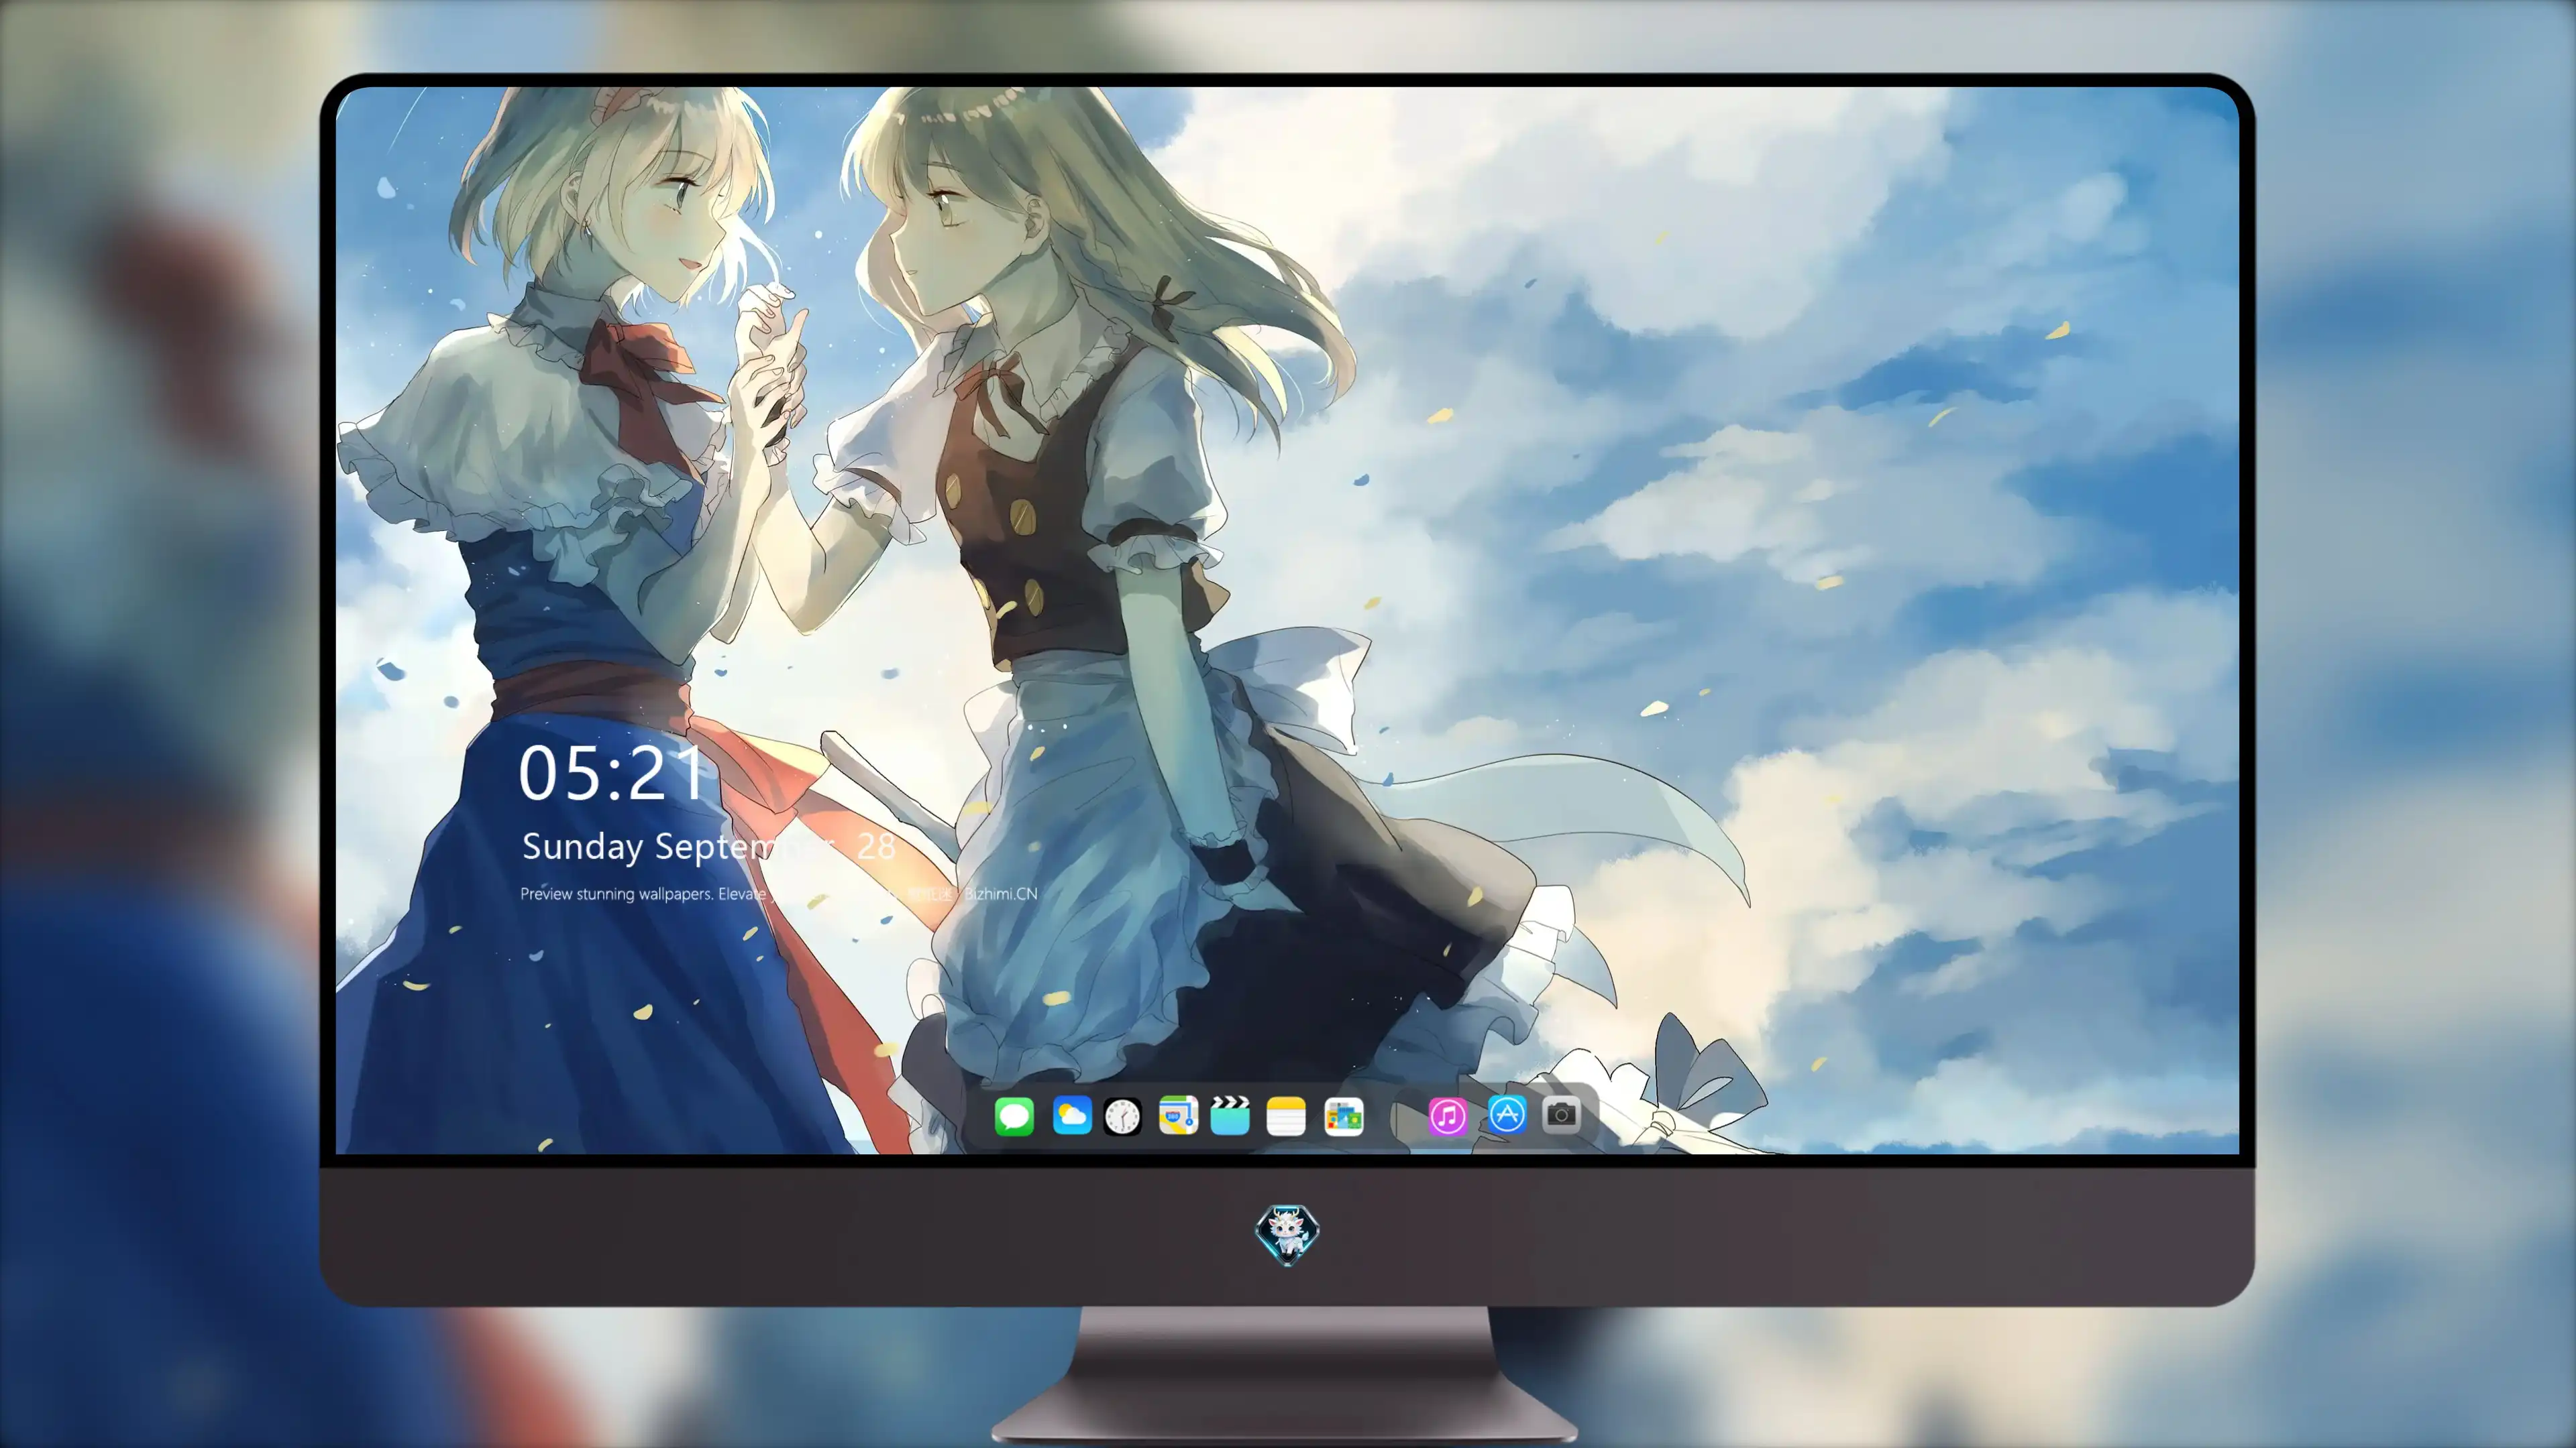Launch the Weather app from the dock
The image size is (2576, 1448).
point(1071,1115)
